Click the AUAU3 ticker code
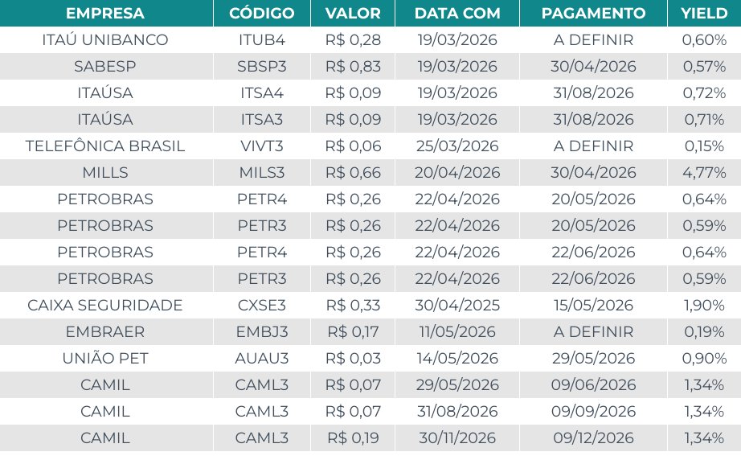 pos(261,359)
